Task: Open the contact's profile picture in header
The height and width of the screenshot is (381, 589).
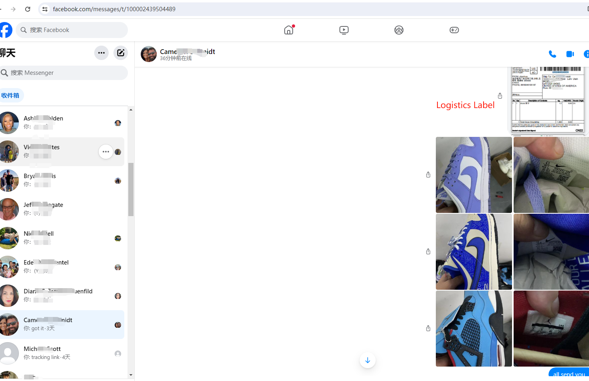Action: click(149, 54)
